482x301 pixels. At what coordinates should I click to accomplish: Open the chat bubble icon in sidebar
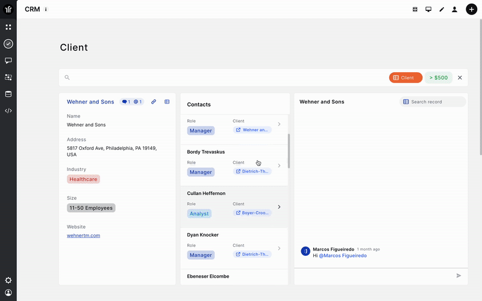tap(8, 61)
